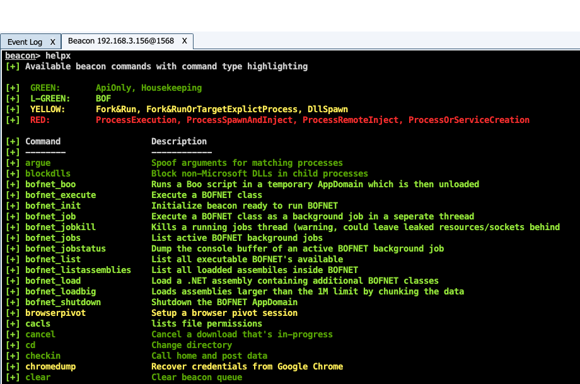The height and width of the screenshot is (384, 580).
Task: Select the blockdlls command
Action: pos(47,173)
